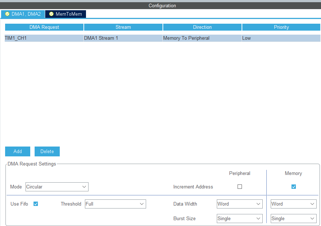Click the Peripheral column label
Image resolution: width=321 pixels, height=226 pixels.
tap(239, 174)
